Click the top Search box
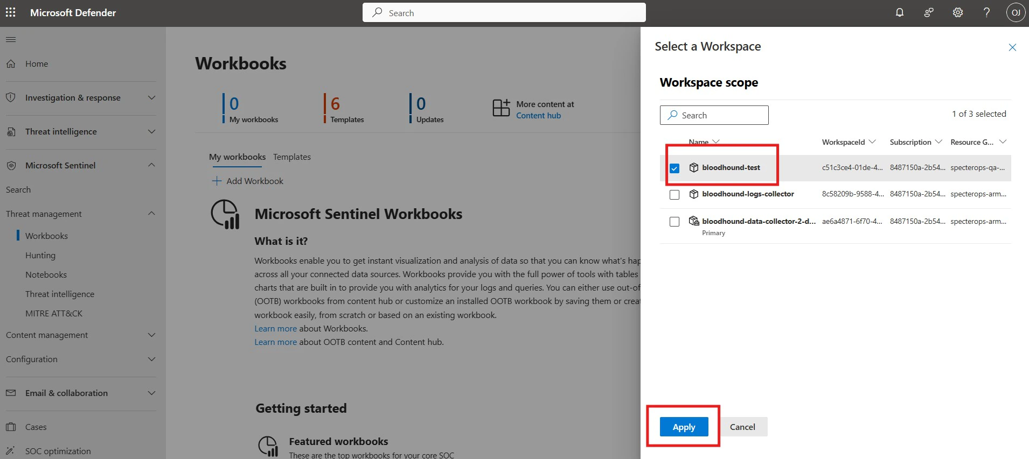The height and width of the screenshot is (459, 1029). point(504,12)
